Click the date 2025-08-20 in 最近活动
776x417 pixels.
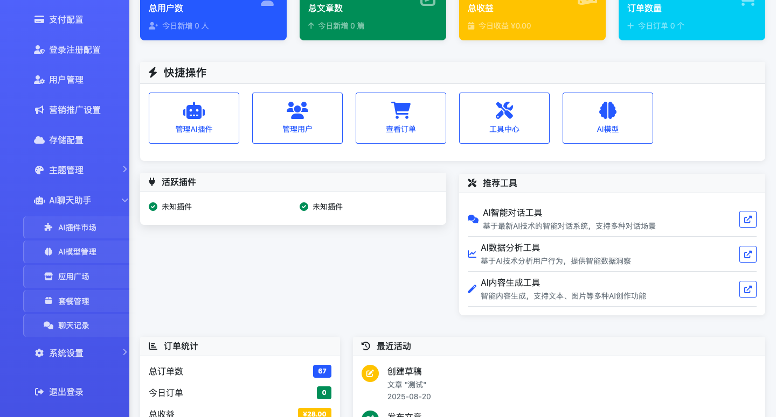pyautogui.click(x=409, y=397)
